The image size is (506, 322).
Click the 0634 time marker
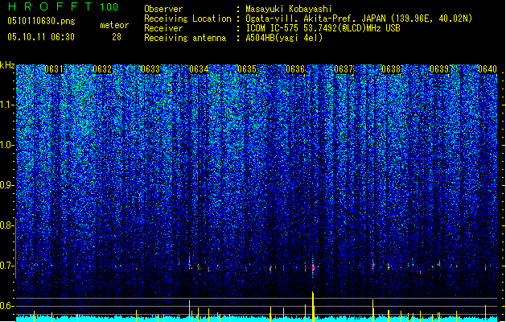[x=199, y=69]
